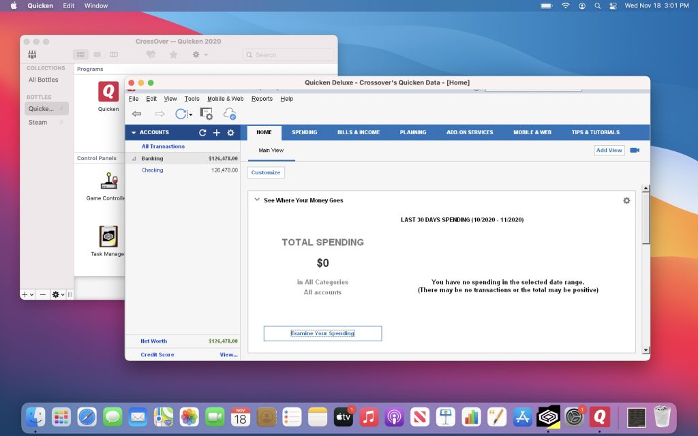
Task: Switch CrossOver to list view
Action: pyautogui.click(x=97, y=54)
